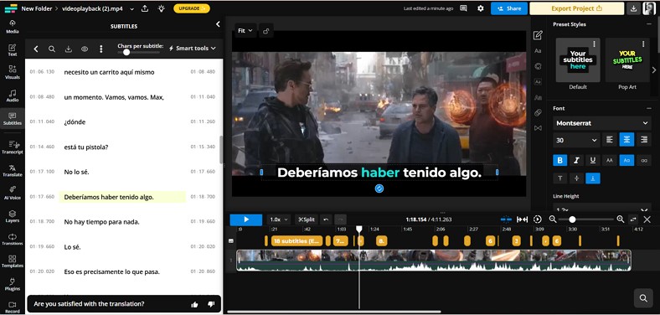Click the Share button
This screenshot has width=660, height=315.
click(509, 8)
